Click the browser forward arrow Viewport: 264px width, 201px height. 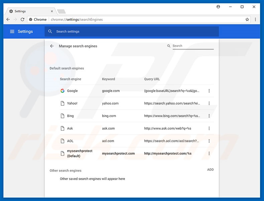(x=15, y=19)
